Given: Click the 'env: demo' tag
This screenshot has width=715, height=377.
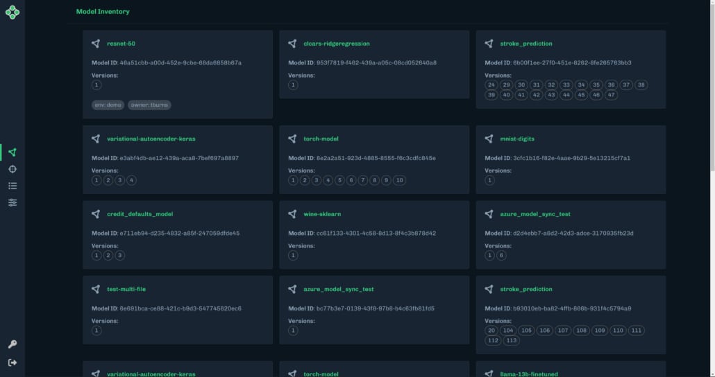Looking at the screenshot, I should click(108, 105).
